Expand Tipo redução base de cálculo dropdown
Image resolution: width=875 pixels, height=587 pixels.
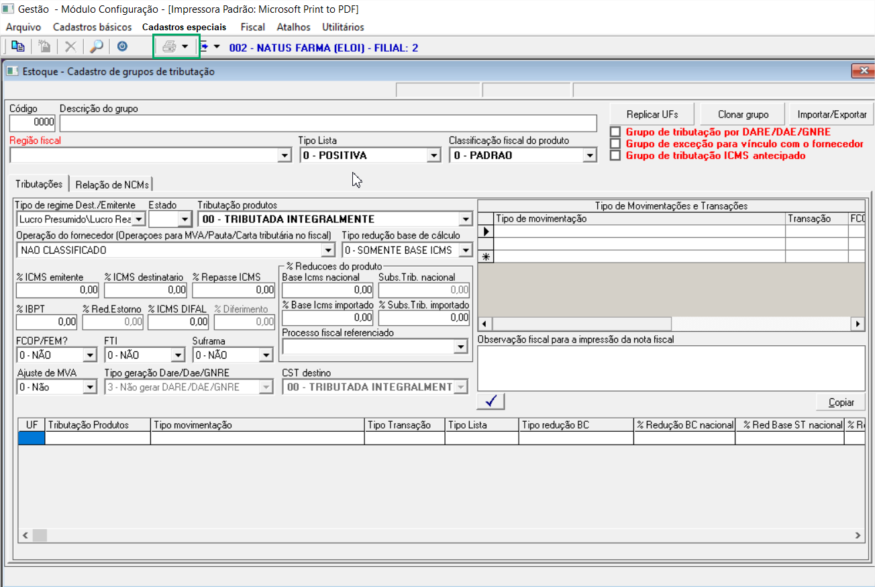coord(466,251)
